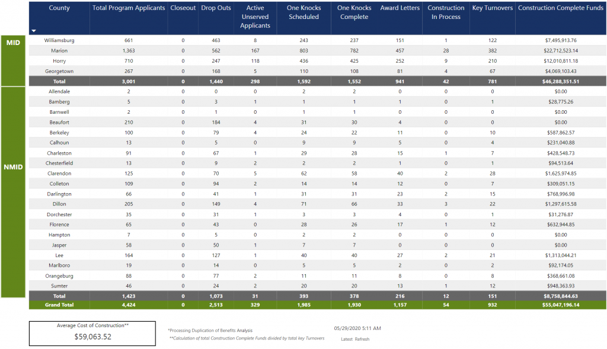Click the One Knocks Scheduled header

pos(304,12)
